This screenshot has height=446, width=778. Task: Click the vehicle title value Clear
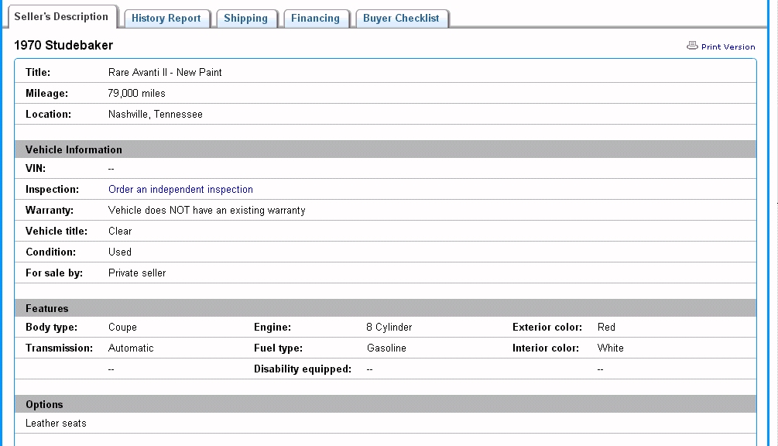click(x=120, y=232)
